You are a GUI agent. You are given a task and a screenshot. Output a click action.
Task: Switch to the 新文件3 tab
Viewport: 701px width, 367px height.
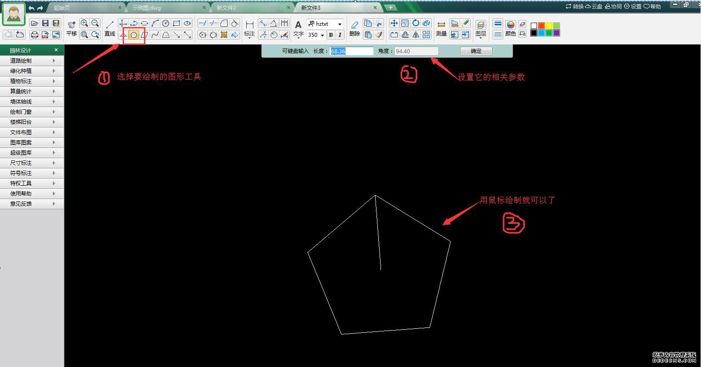pyautogui.click(x=337, y=8)
